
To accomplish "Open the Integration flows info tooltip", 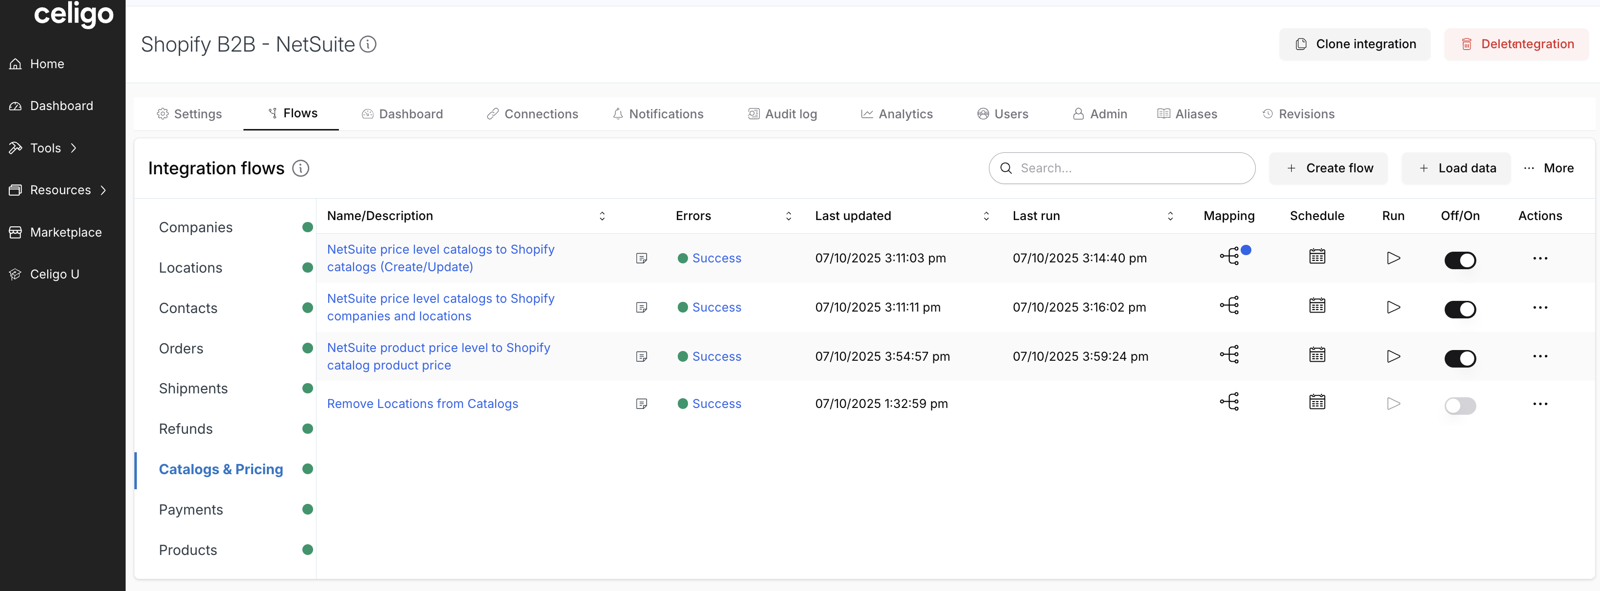I will [x=301, y=167].
